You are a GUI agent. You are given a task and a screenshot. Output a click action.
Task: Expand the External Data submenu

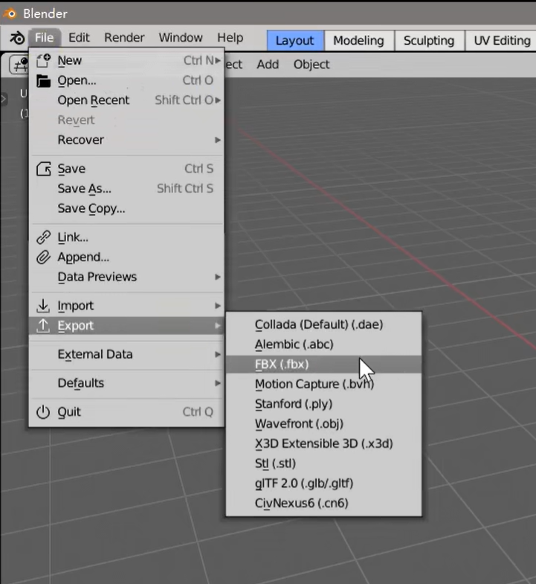[x=126, y=354]
